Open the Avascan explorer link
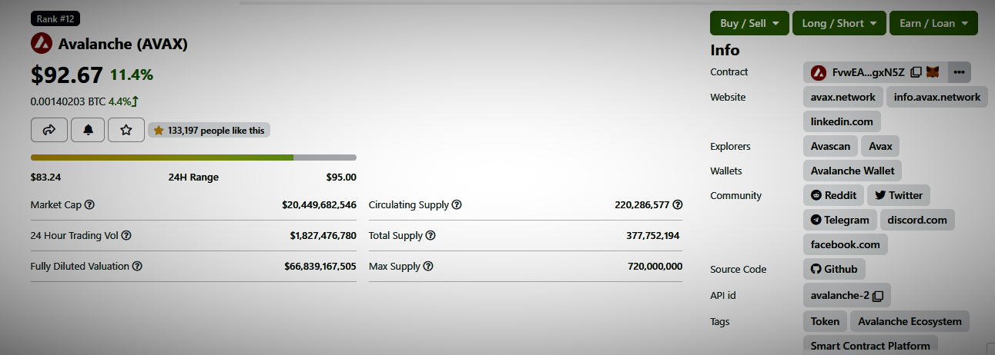Viewport: 995px width, 355px height. tap(830, 146)
